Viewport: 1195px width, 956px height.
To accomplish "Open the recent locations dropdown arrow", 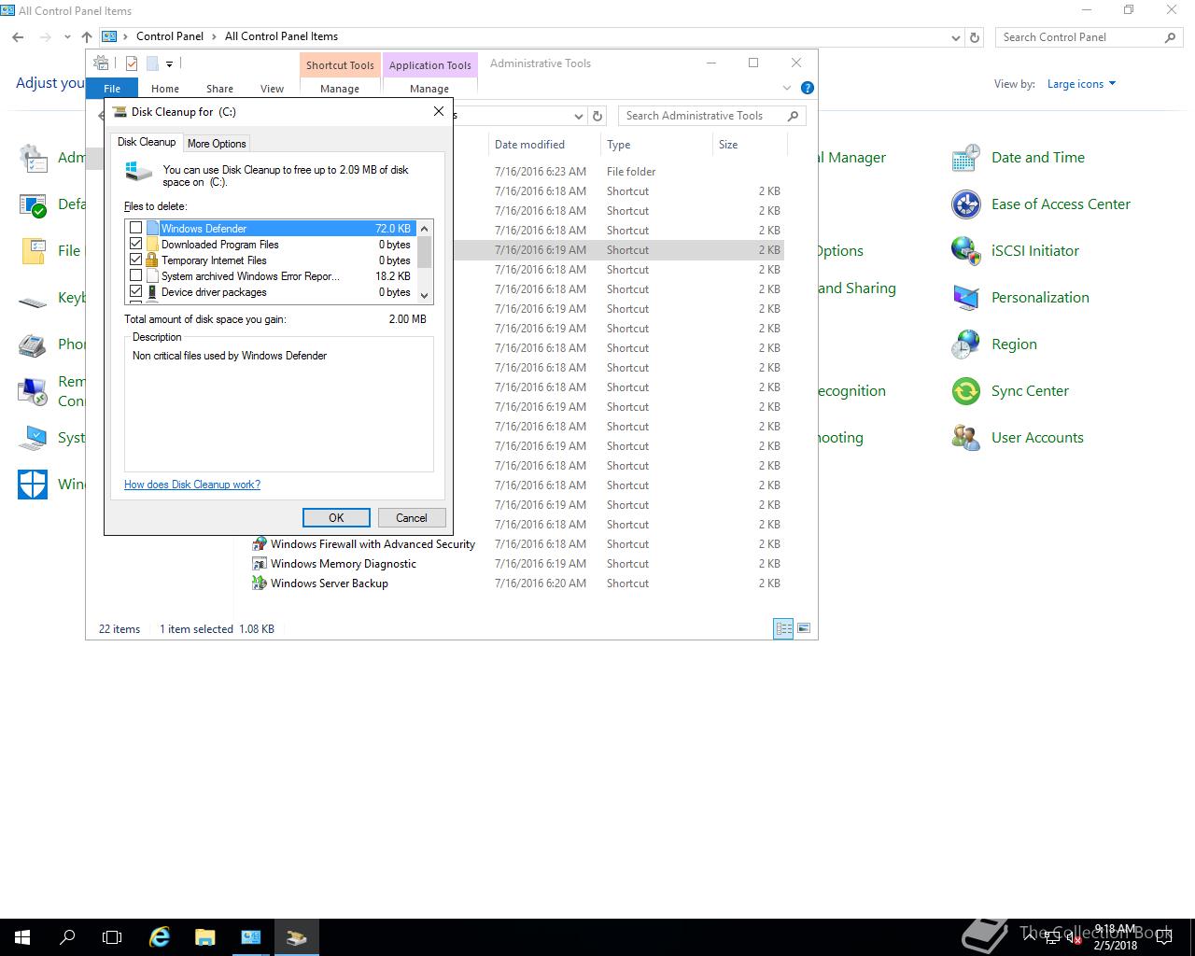I will click(x=67, y=37).
